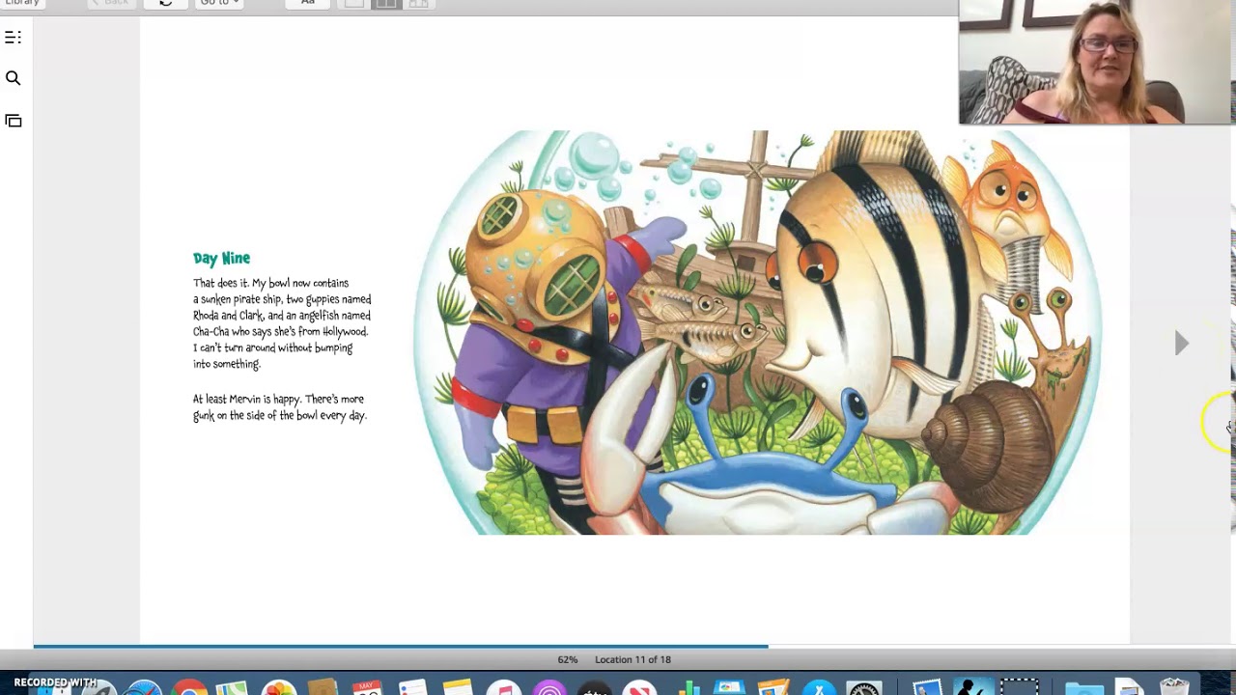Open Podcasts purple icon in the Dock

point(549,688)
